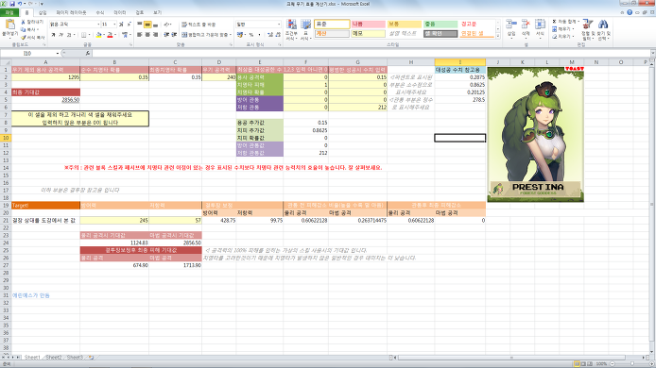
Task: Open the font size dropdown
Action: click(114, 25)
